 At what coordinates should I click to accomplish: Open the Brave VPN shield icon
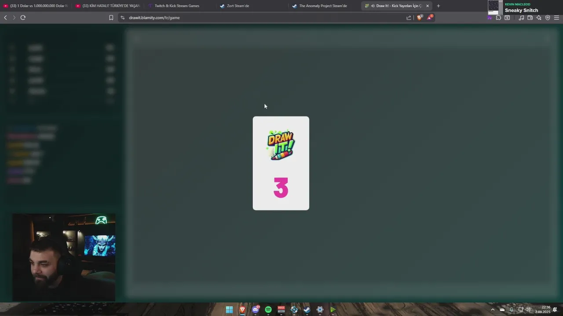(x=548, y=18)
